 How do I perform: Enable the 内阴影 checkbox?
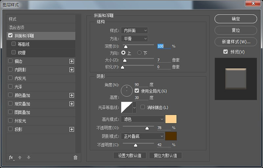click(11, 69)
